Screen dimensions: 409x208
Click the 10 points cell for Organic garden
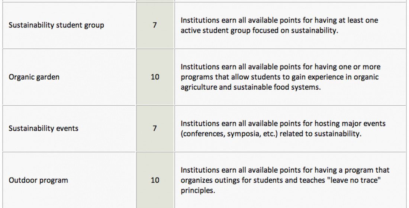pos(155,77)
